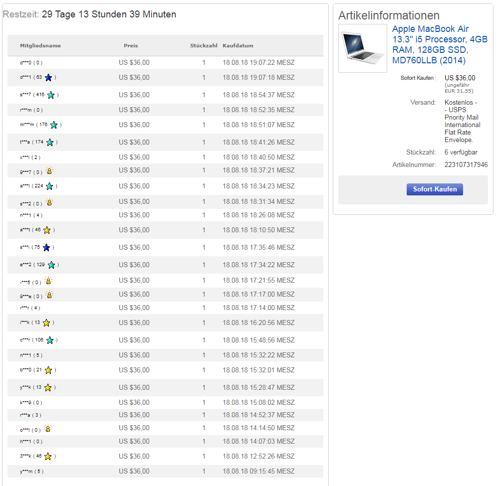The width and height of the screenshot is (497, 486).
Task: Click the turquoise star beside m***m
Action: (x=54, y=125)
